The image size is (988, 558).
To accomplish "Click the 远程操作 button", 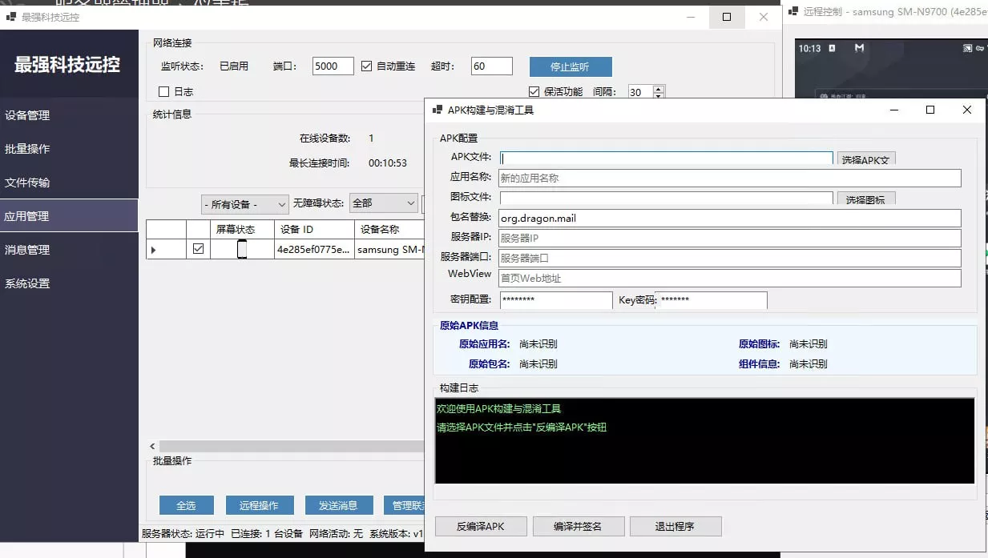I will click(258, 506).
